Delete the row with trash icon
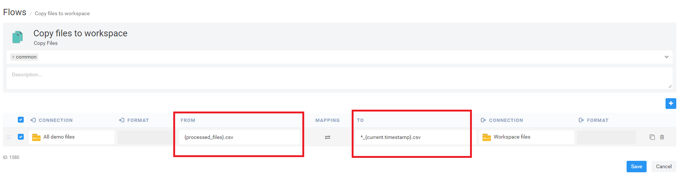This screenshot has width=680, height=176. pyautogui.click(x=662, y=137)
